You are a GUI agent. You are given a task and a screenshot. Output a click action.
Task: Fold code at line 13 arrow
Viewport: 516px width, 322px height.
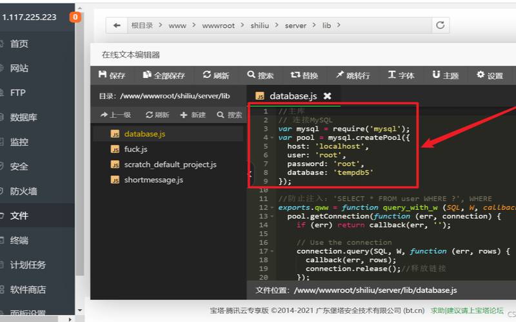[x=272, y=216]
